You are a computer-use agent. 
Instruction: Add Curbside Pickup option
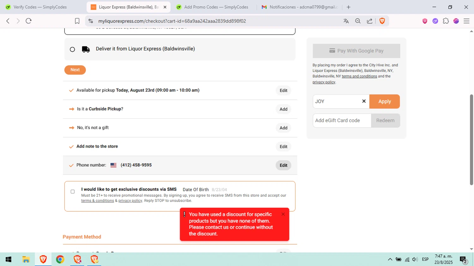coord(283,109)
